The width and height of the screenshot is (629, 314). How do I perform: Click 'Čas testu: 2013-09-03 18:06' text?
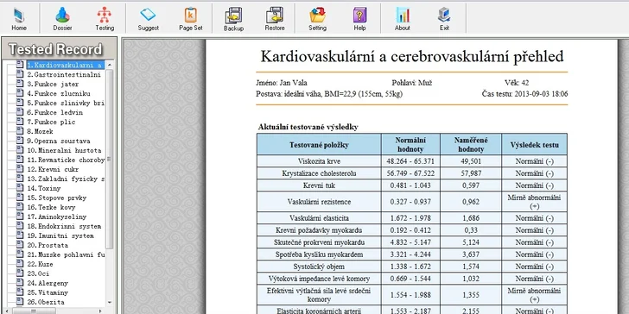[x=524, y=94]
